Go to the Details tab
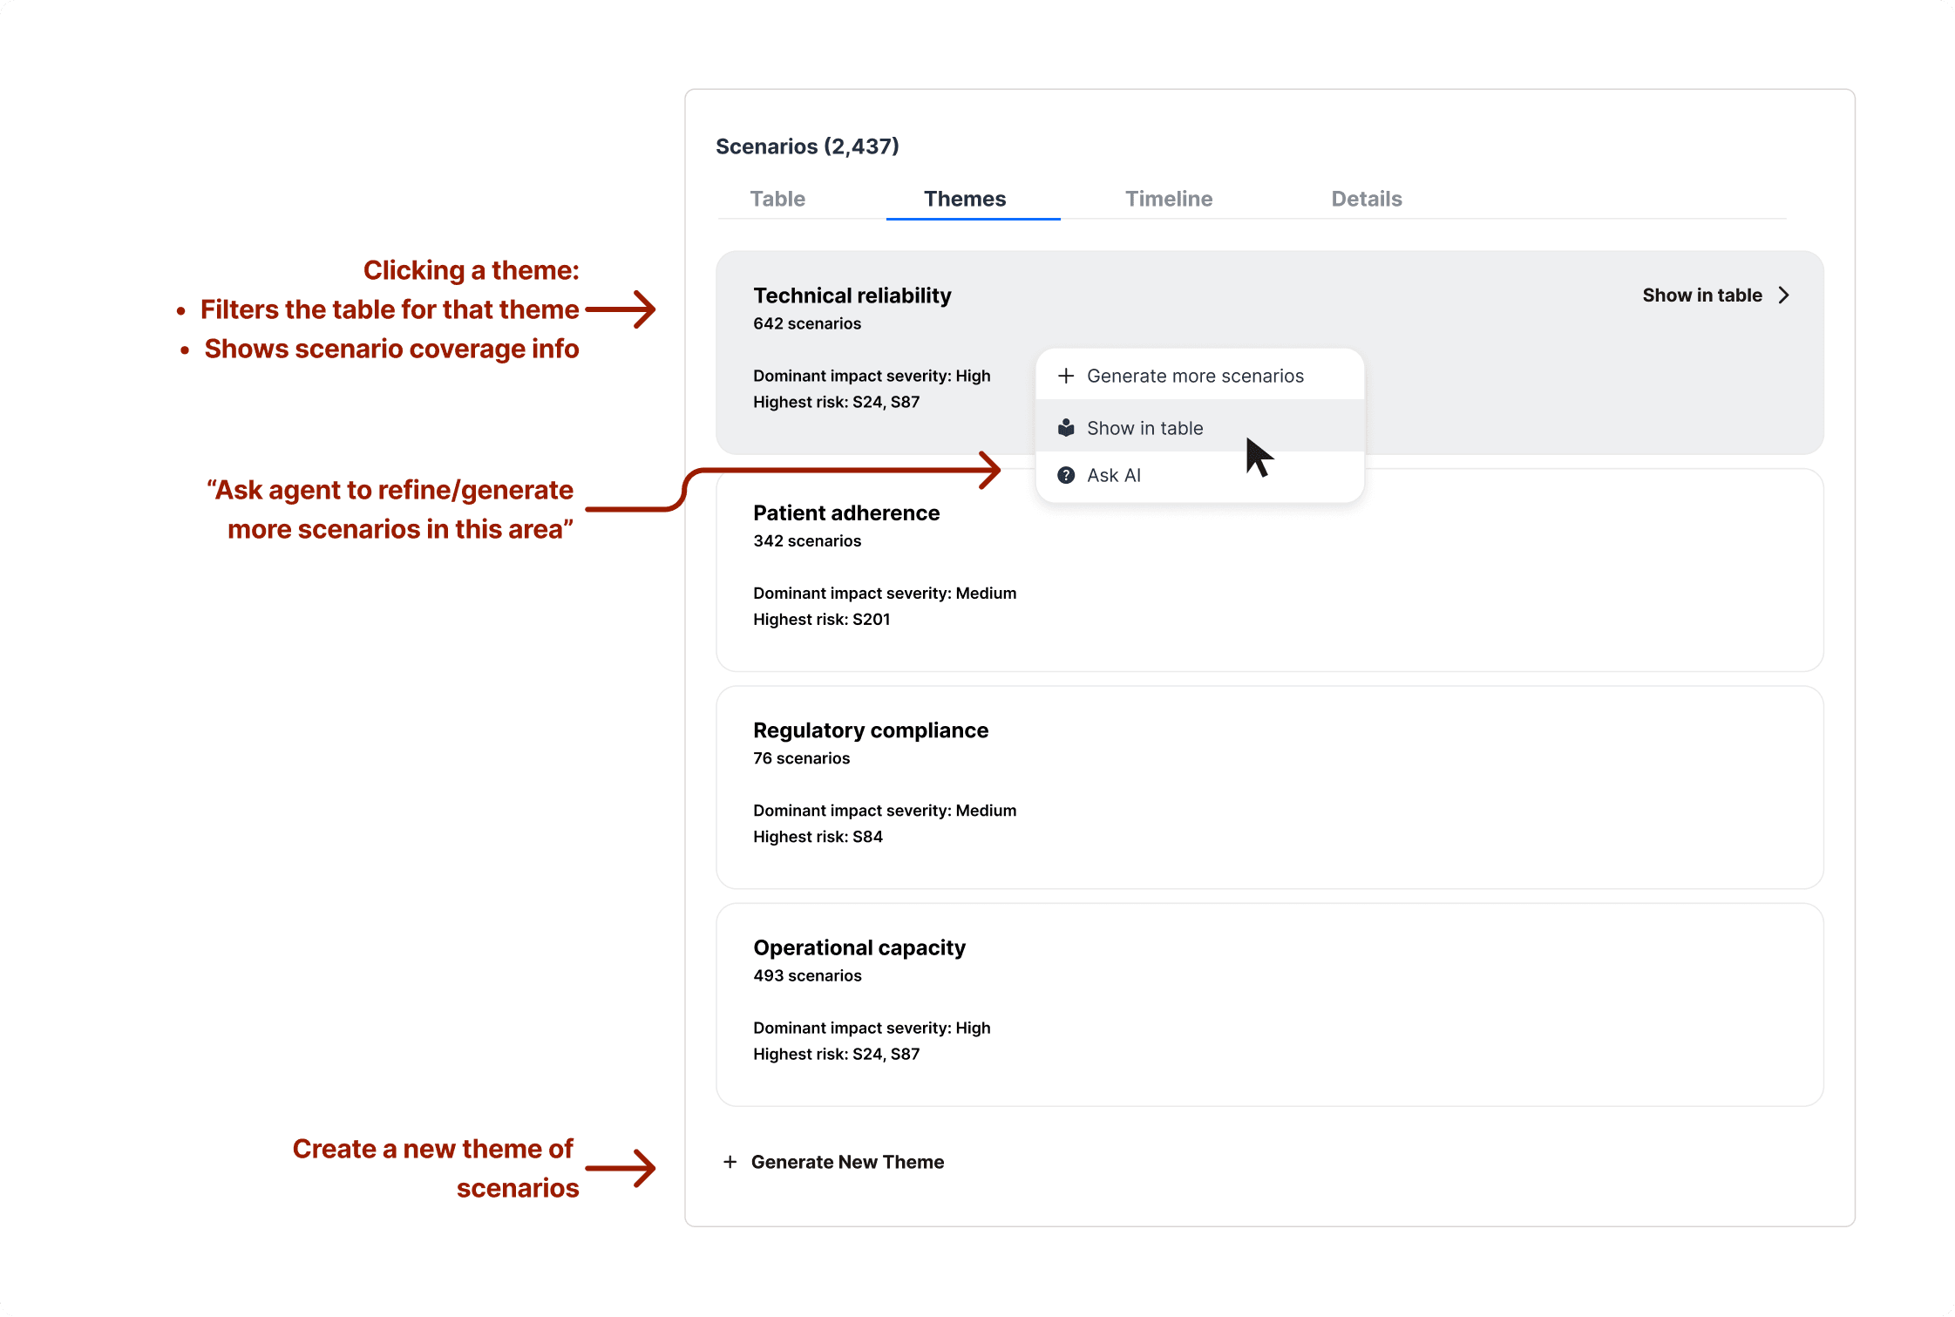Image resolution: width=1955 pixels, height=1317 pixels. coord(1366,199)
